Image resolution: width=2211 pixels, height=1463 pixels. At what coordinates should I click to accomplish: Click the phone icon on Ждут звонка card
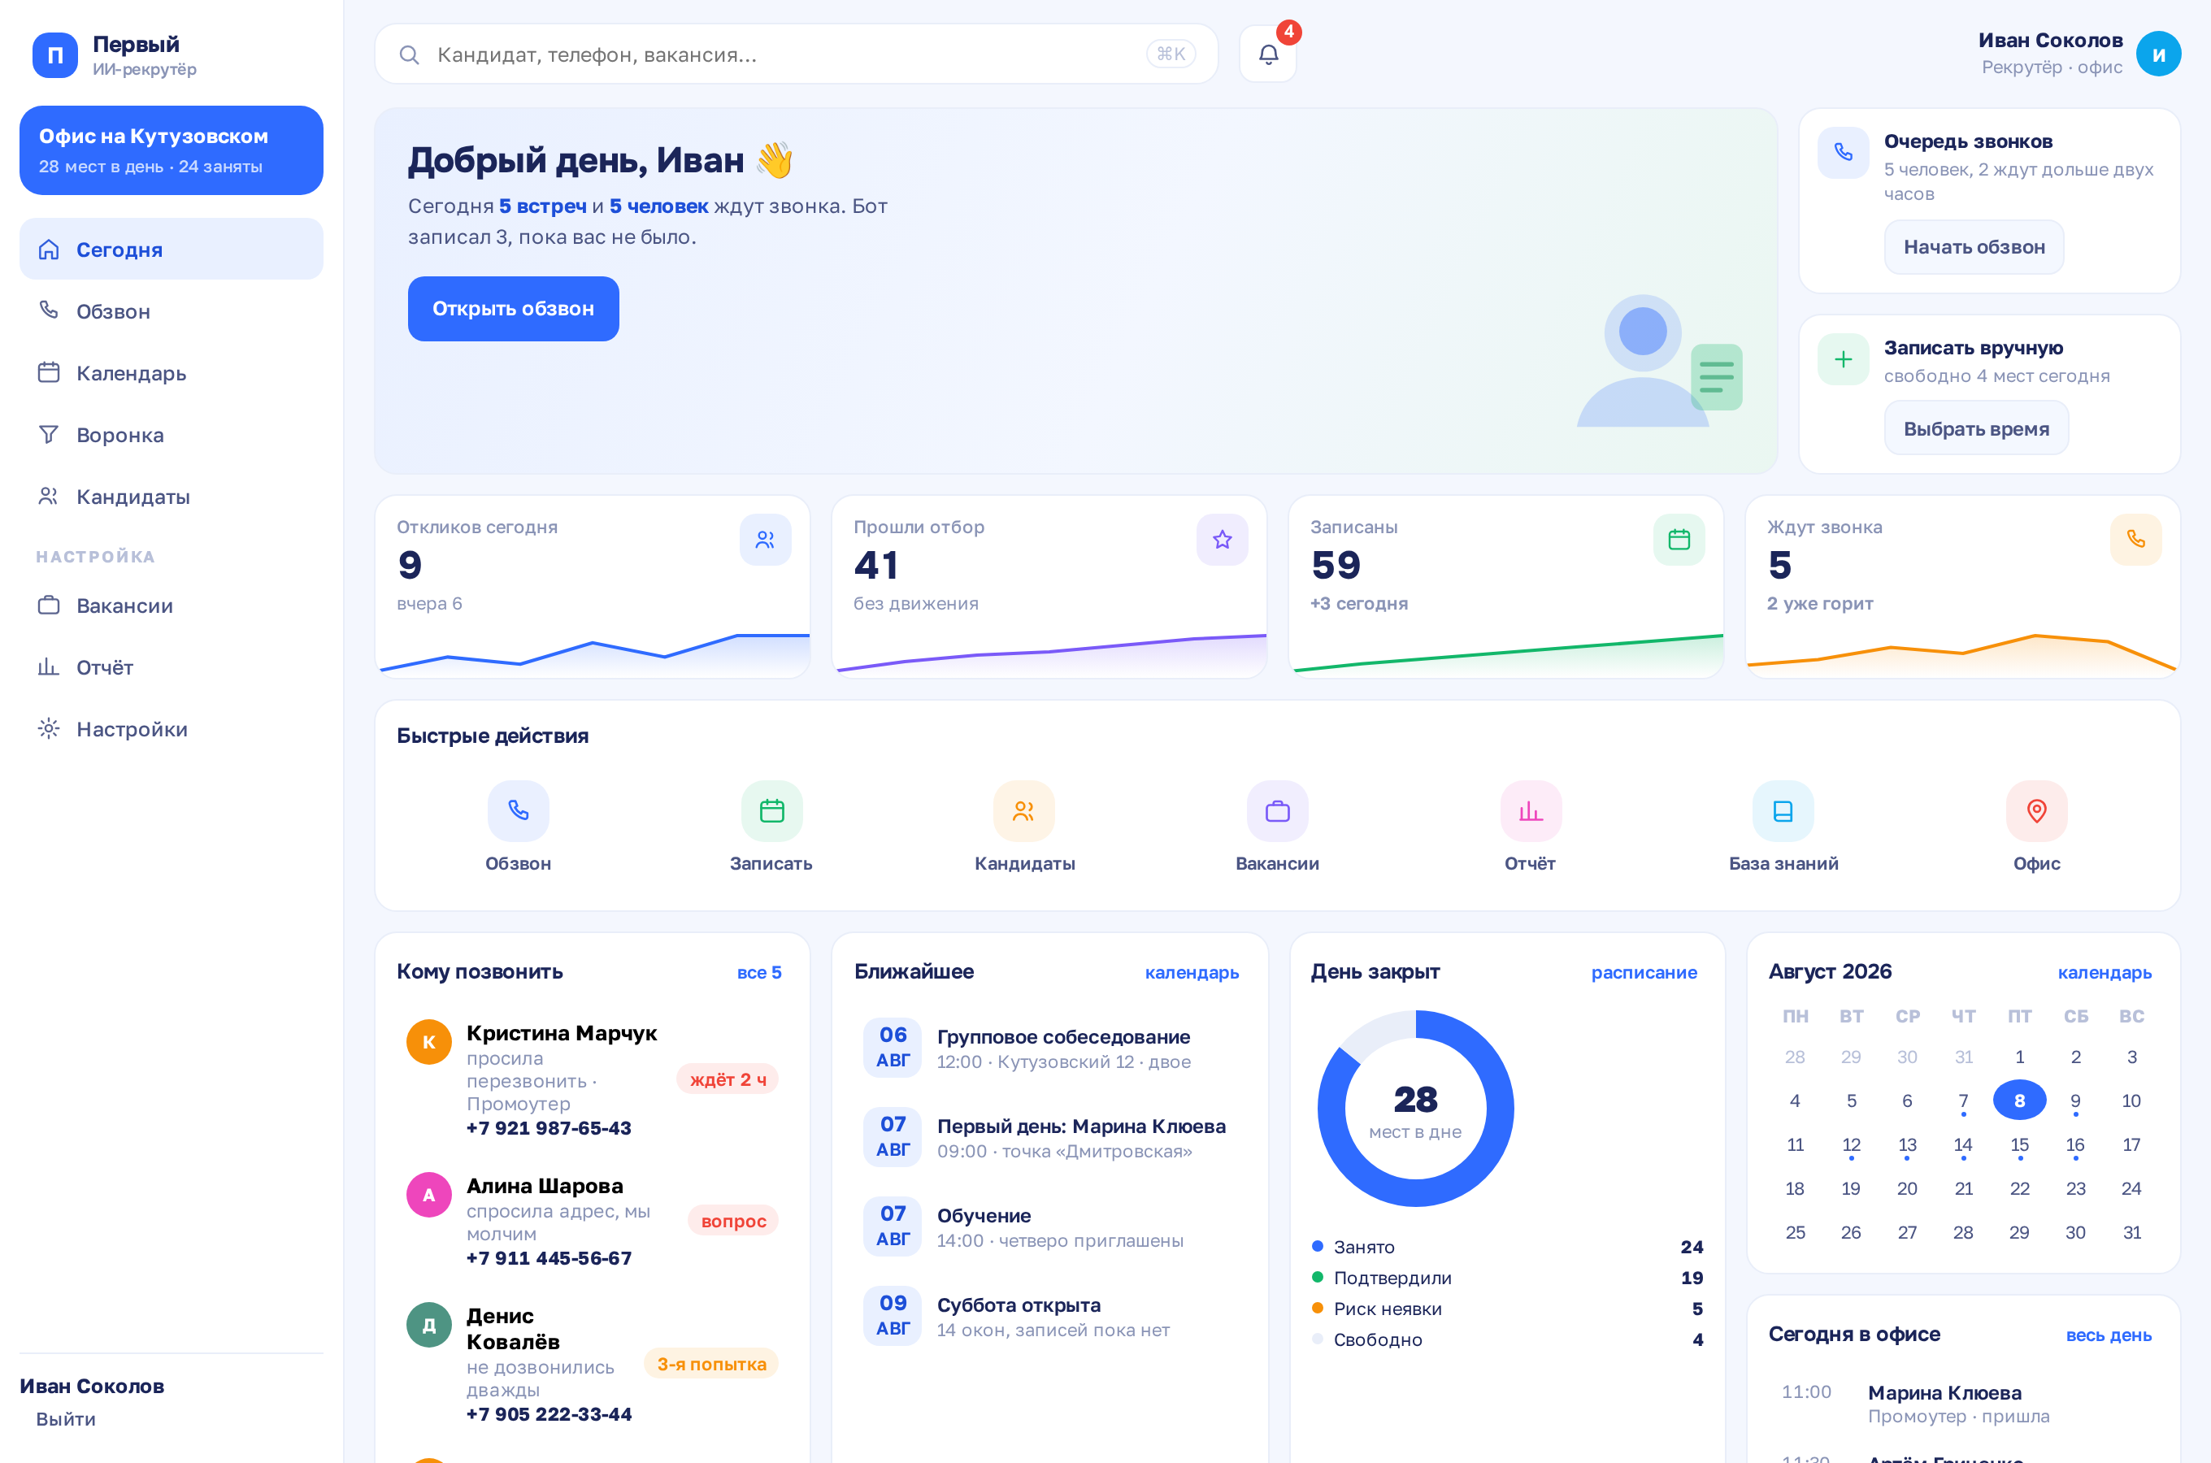pos(2135,540)
